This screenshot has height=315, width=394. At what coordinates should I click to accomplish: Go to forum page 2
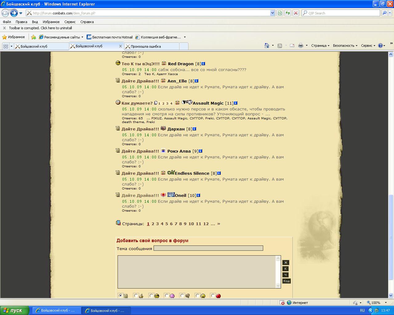[x=153, y=224]
